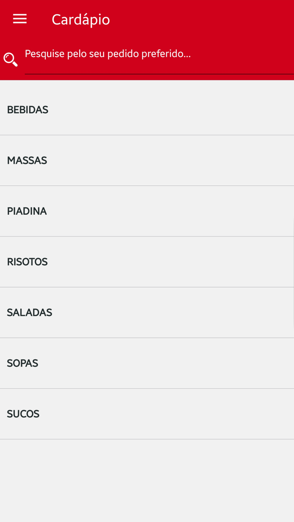Select the MASSAS category
This screenshot has width=294, height=522.
click(27, 161)
